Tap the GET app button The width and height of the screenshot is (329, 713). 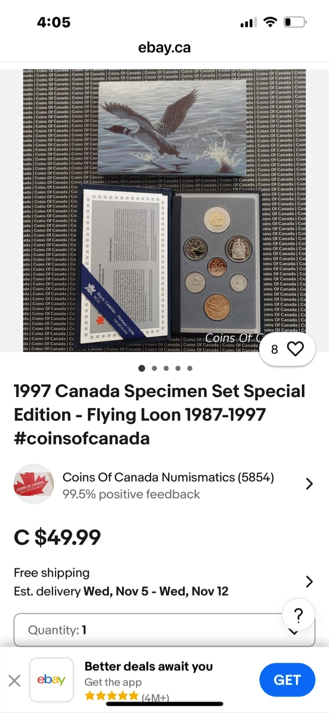tap(287, 680)
